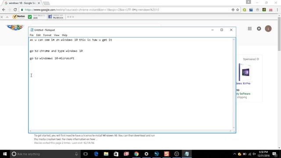Image resolution: width=281 pixels, height=158 pixels.
Task: Click Share via Facebook on Norton toolbar
Action: pos(56,17)
